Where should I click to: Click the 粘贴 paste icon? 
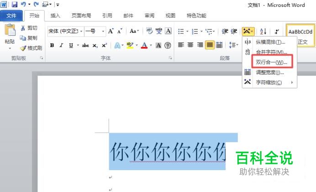tap(10, 30)
